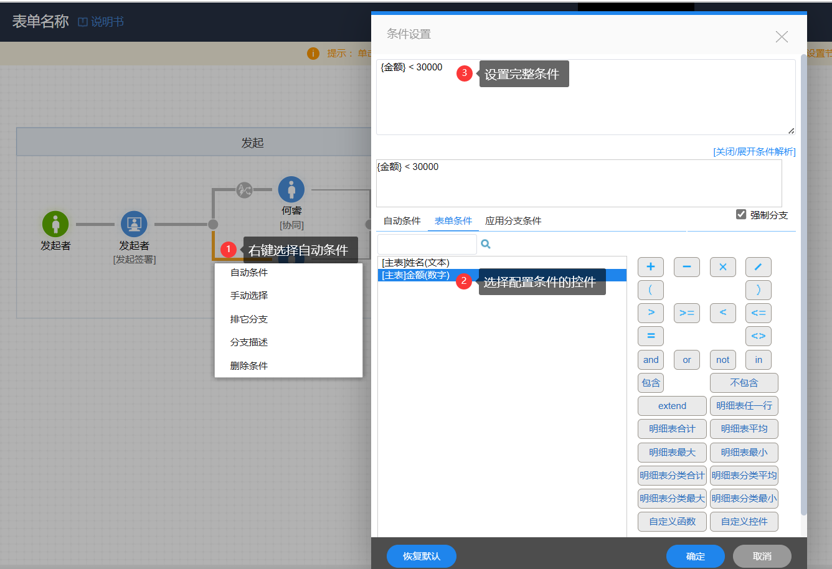This screenshot has width=832, height=569.
Task: Click the 关闭/展开条件解析 link
Action: (754, 152)
